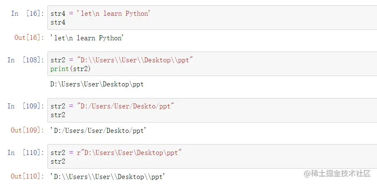377x184 pixels.
Task: Click the str4 assignment line in cell 16
Action: click(x=100, y=14)
